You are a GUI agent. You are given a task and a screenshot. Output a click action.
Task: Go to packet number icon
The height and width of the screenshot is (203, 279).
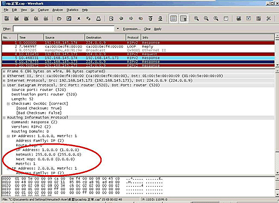coord(141,18)
